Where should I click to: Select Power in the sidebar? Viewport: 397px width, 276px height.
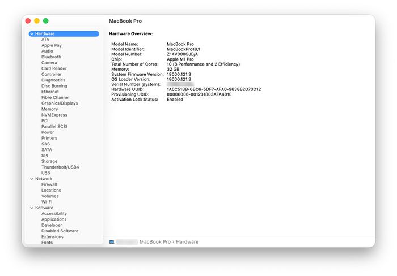tap(48, 132)
